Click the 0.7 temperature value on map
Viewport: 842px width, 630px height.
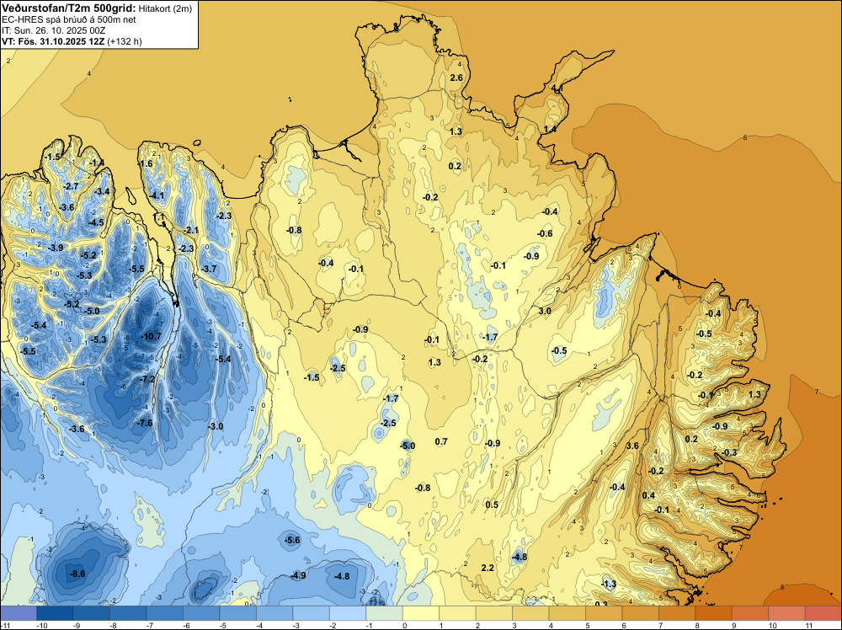click(x=441, y=441)
